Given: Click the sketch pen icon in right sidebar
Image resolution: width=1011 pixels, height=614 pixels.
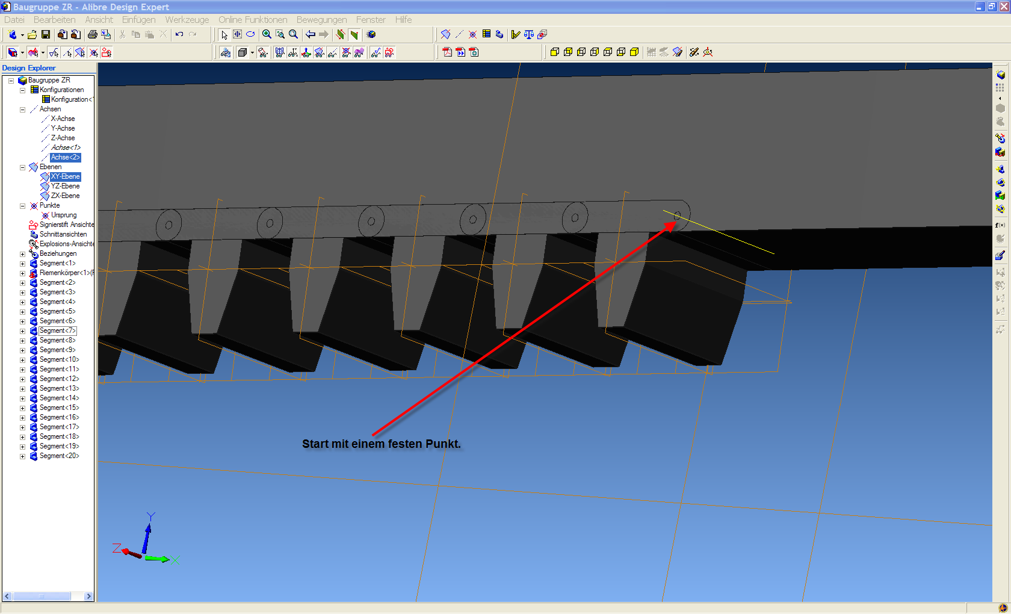Looking at the screenshot, I should (1000, 255).
